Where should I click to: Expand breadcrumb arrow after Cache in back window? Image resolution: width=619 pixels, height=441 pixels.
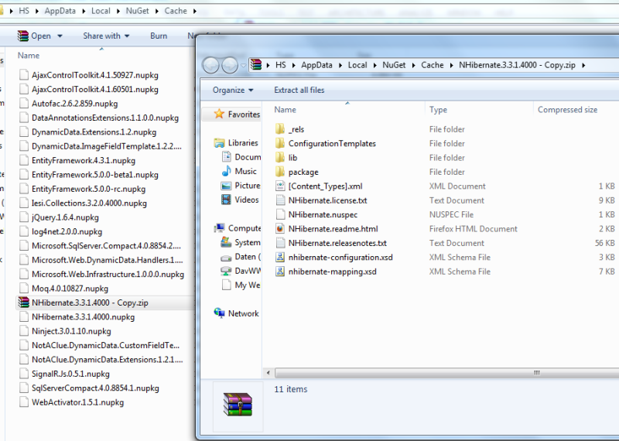[195, 11]
